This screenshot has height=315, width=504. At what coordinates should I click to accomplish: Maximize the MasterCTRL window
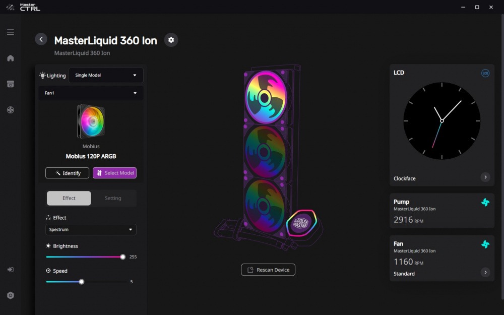pos(477,7)
